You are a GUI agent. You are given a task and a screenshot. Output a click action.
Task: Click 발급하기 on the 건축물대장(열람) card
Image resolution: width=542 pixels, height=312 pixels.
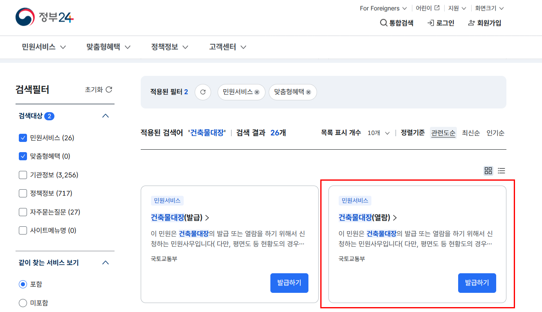477,283
